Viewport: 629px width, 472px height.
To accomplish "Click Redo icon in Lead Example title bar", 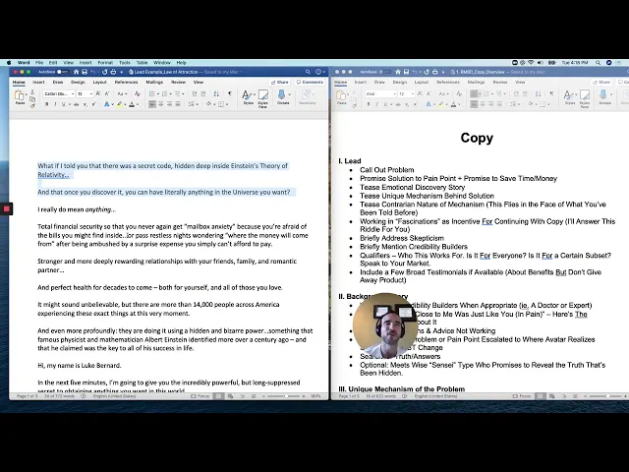I will tap(105, 72).
